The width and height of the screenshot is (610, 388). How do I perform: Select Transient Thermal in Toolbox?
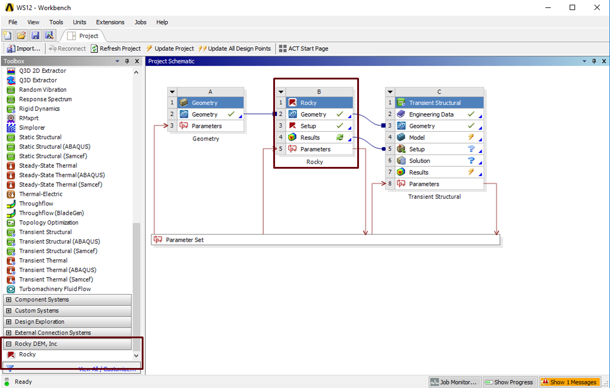click(43, 261)
